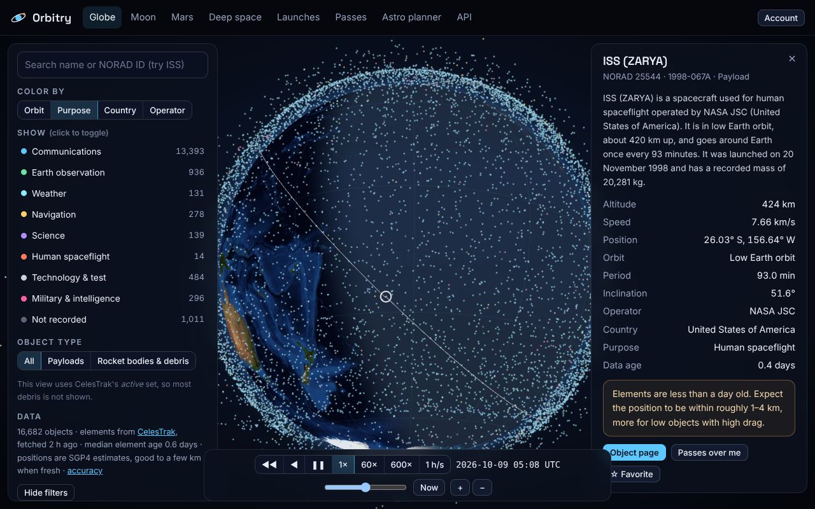
Task: Pause the time simulation
Action: tap(318, 464)
